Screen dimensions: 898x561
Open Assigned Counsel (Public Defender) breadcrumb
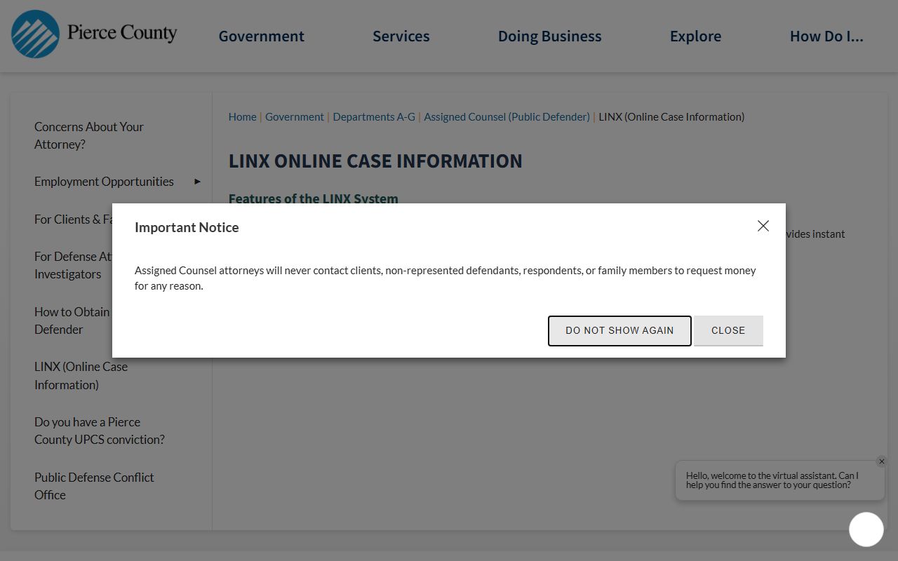tap(507, 117)
